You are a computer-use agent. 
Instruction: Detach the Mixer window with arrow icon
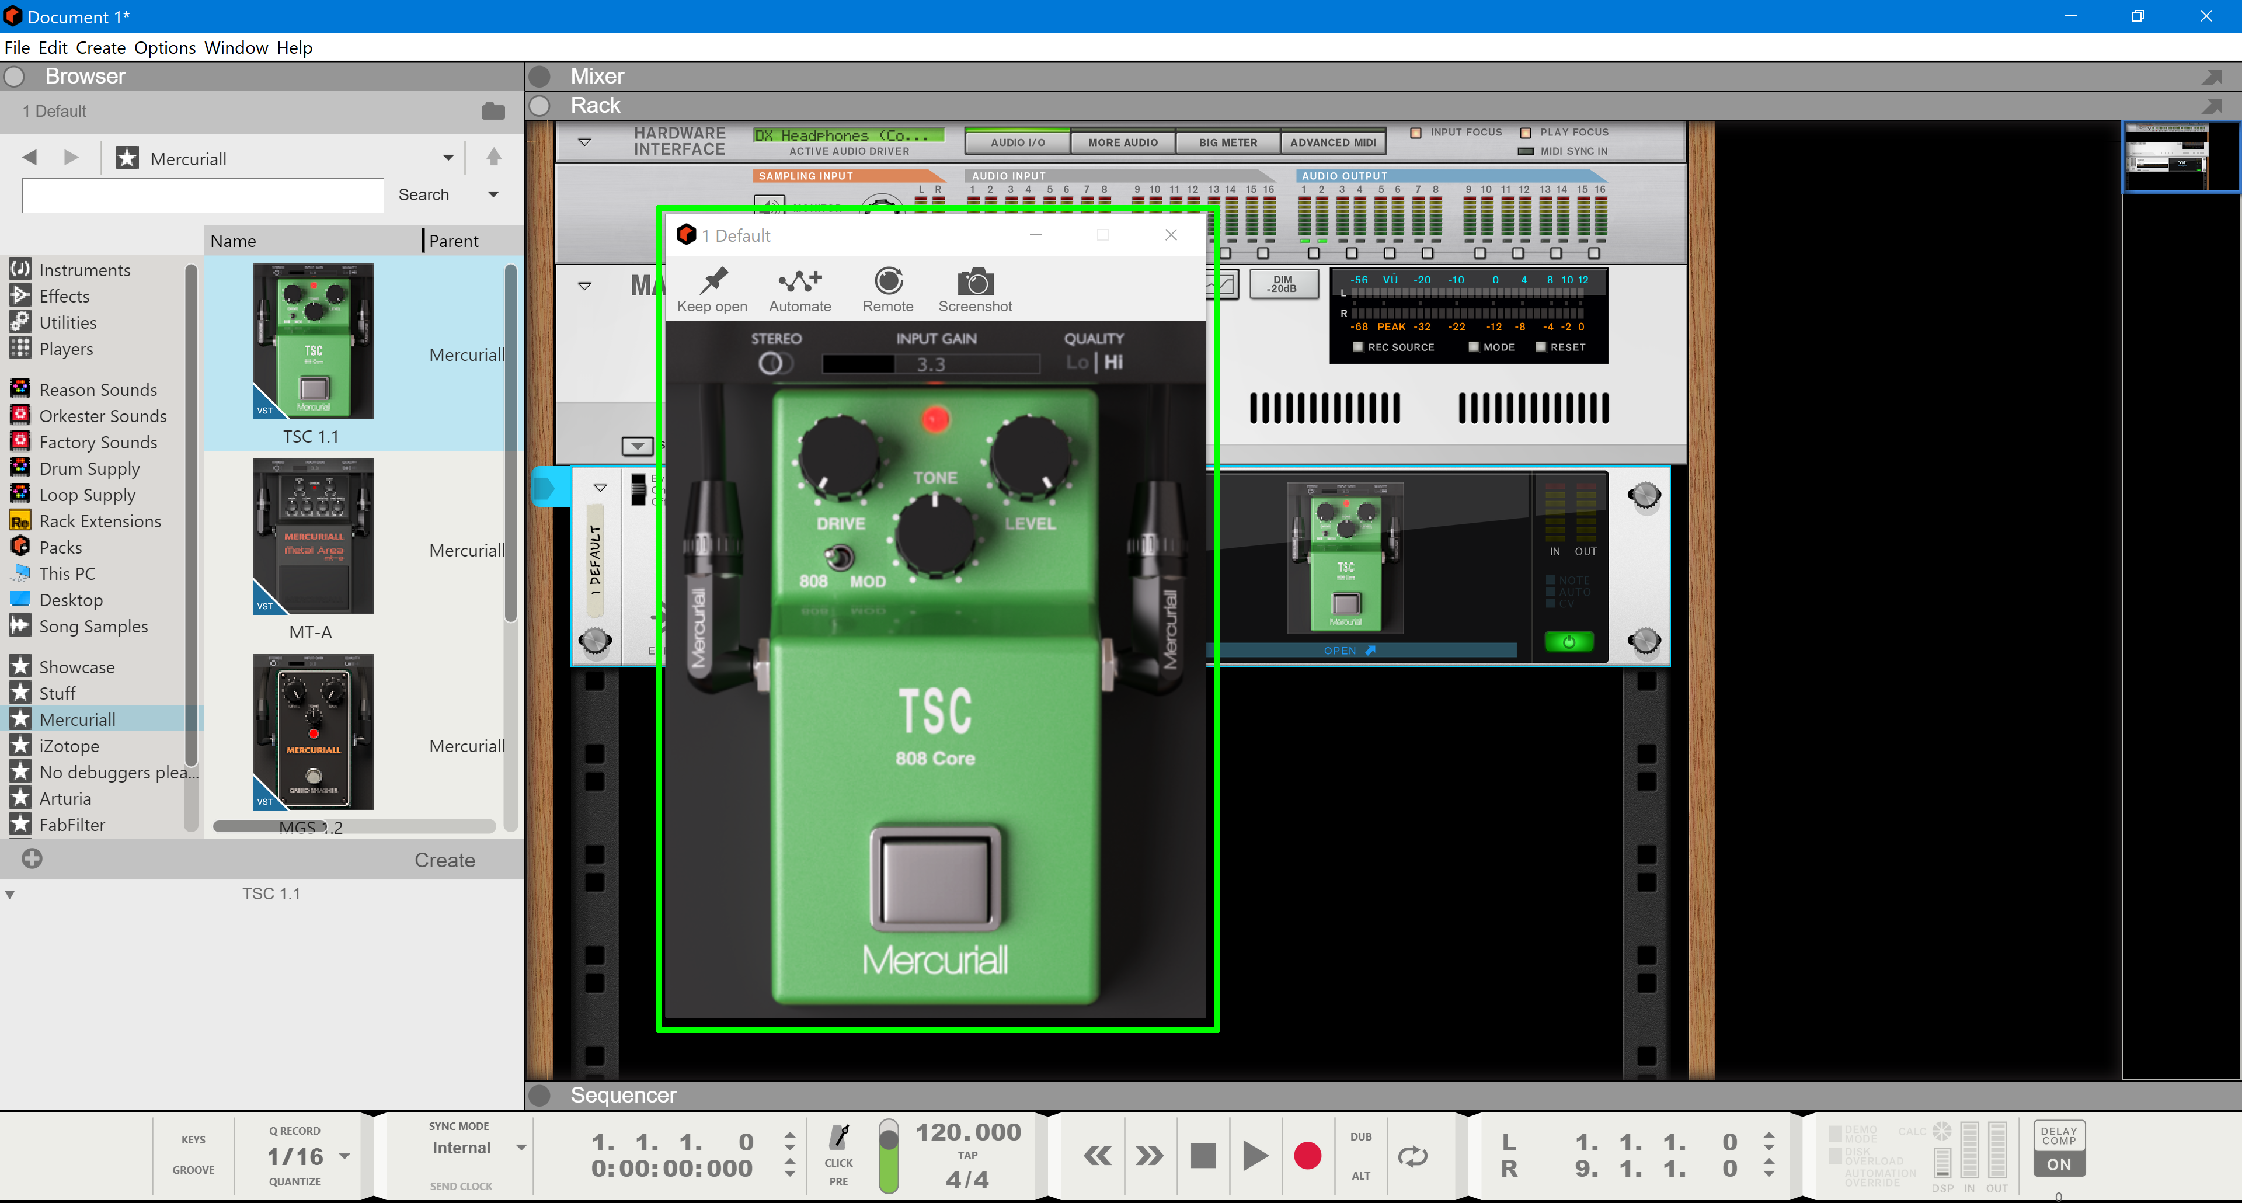[2210, 77]
